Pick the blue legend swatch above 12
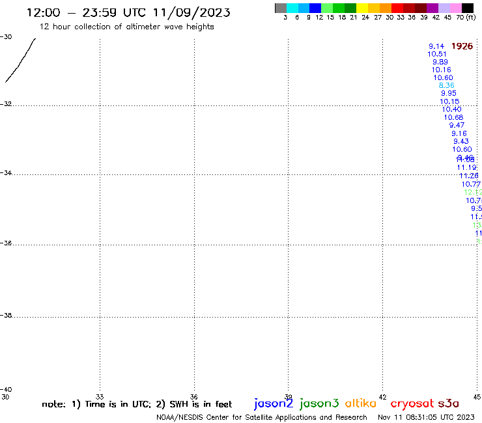The width and height of the screenshot is (482, 423). pos(315,8)
